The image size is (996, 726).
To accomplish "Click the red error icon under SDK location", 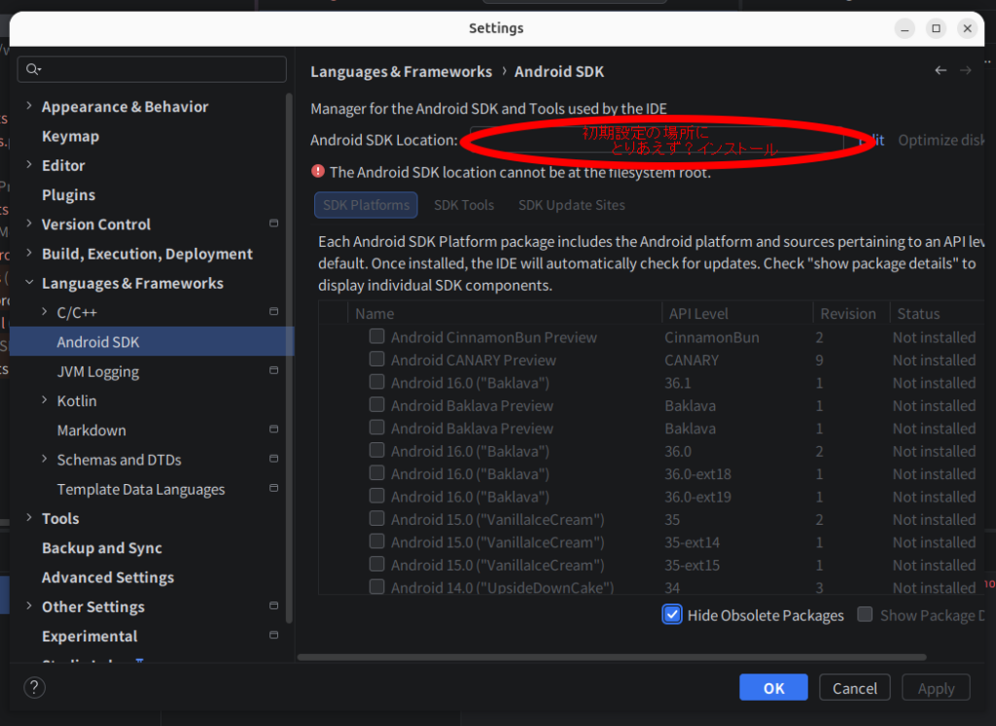I will (318, 171).
